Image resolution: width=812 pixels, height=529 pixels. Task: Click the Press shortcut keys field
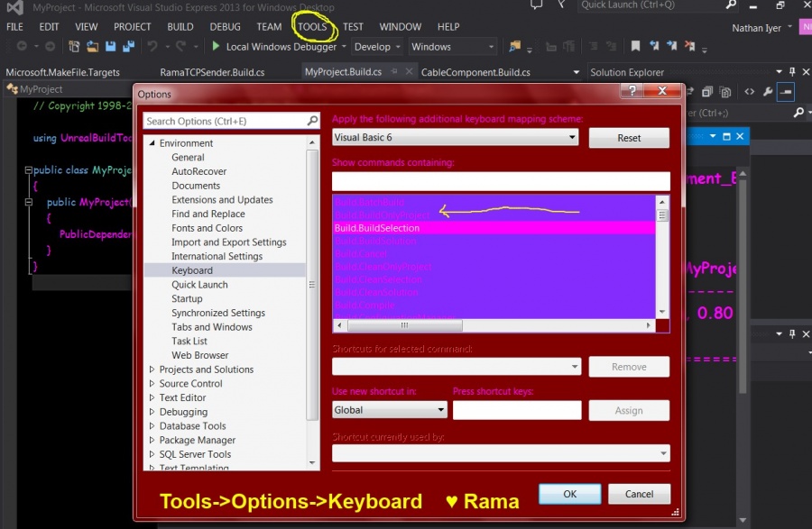pyautogui.click(x=517, y=410)
